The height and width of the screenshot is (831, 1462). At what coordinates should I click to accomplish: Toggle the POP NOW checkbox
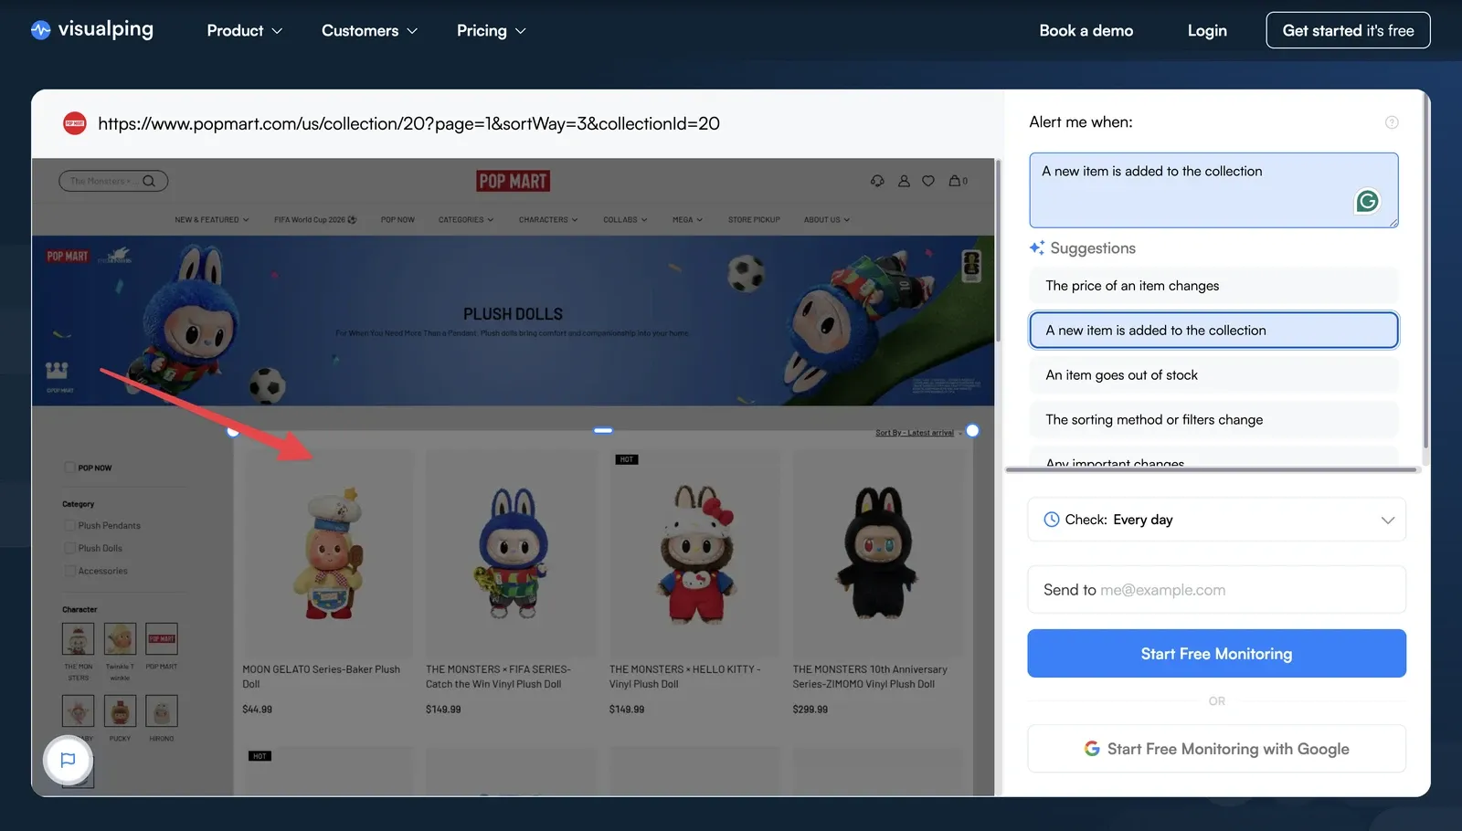[x=69, y=468]
